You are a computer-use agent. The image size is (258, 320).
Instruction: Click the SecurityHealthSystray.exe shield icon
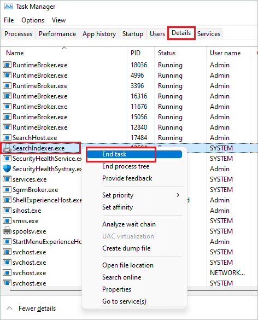(x=7, y=169)
